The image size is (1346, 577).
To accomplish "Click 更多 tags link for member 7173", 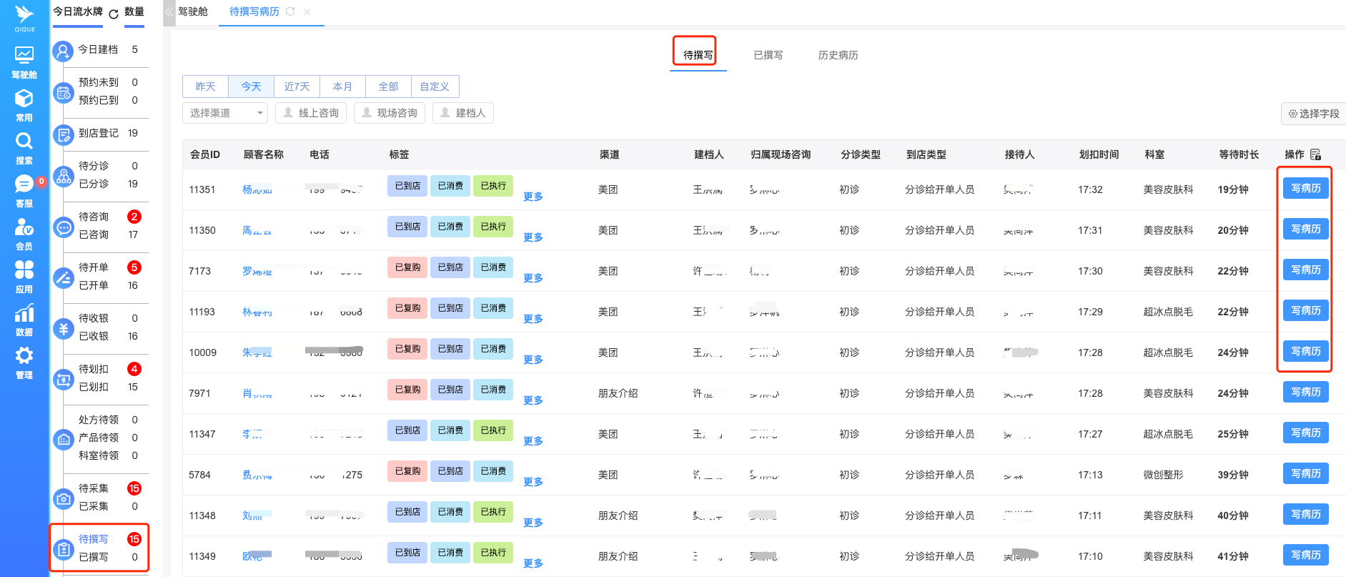I will click(533, 278).
